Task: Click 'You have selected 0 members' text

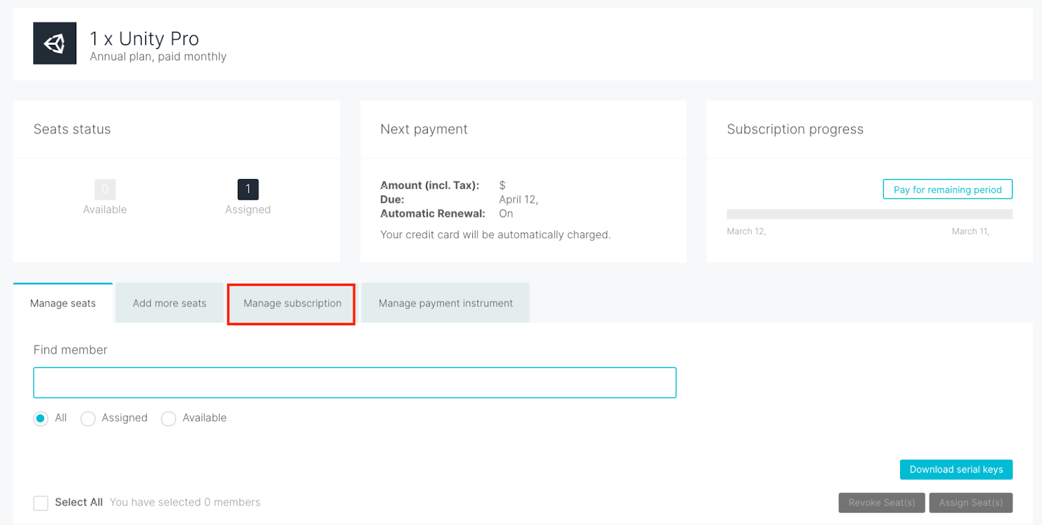Action: (185, 502)
